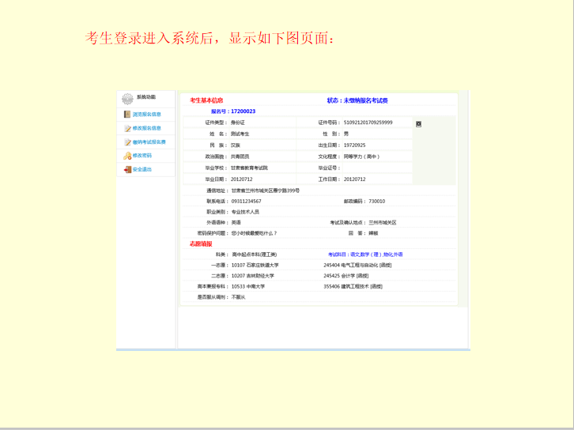Select 安全退出 to log out
Viewport: 574px width, 430px height.
142,169
